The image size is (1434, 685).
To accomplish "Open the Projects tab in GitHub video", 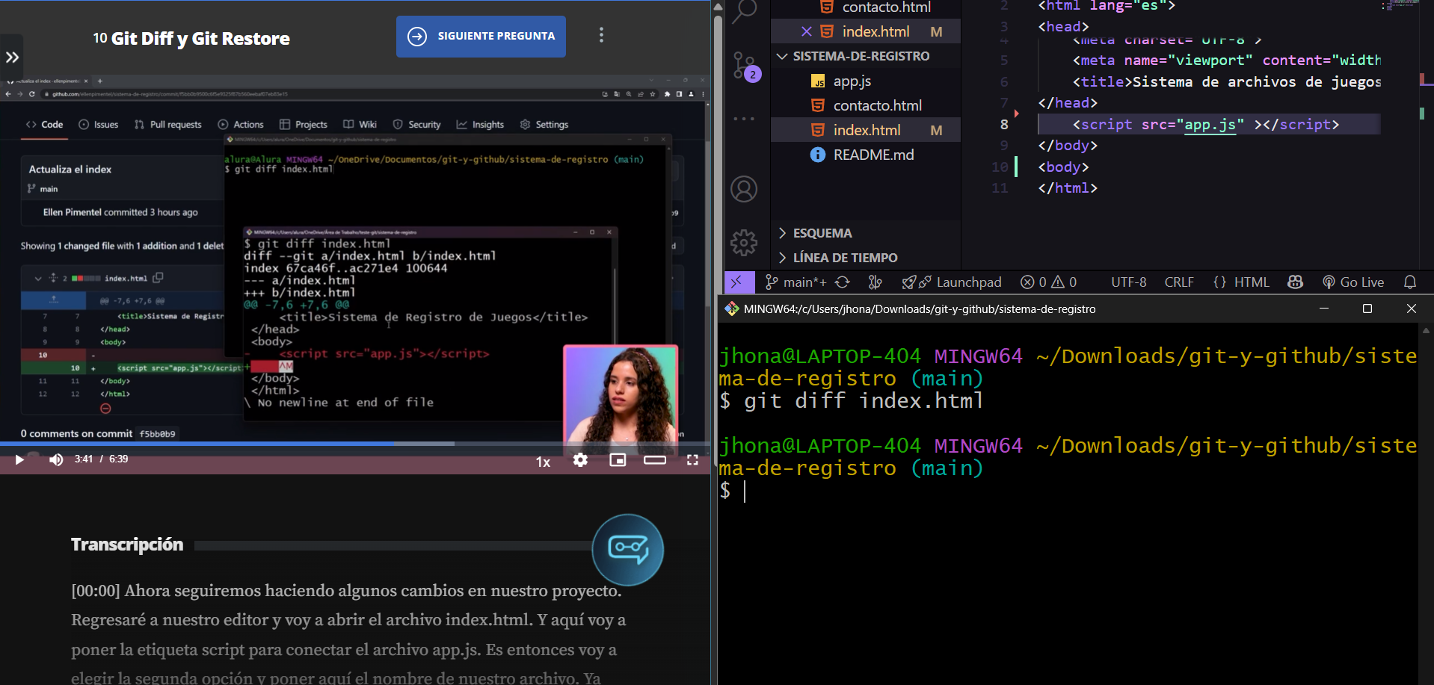I will (x=303, y=125).
